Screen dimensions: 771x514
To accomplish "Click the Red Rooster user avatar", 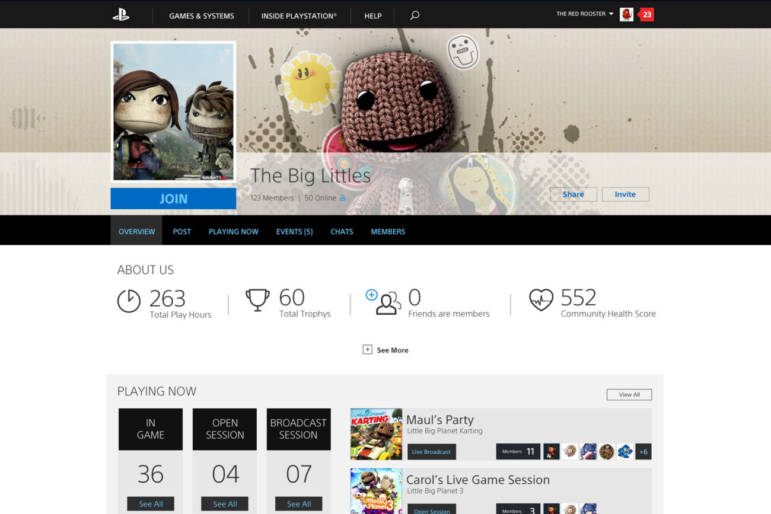I will (626, 15).
